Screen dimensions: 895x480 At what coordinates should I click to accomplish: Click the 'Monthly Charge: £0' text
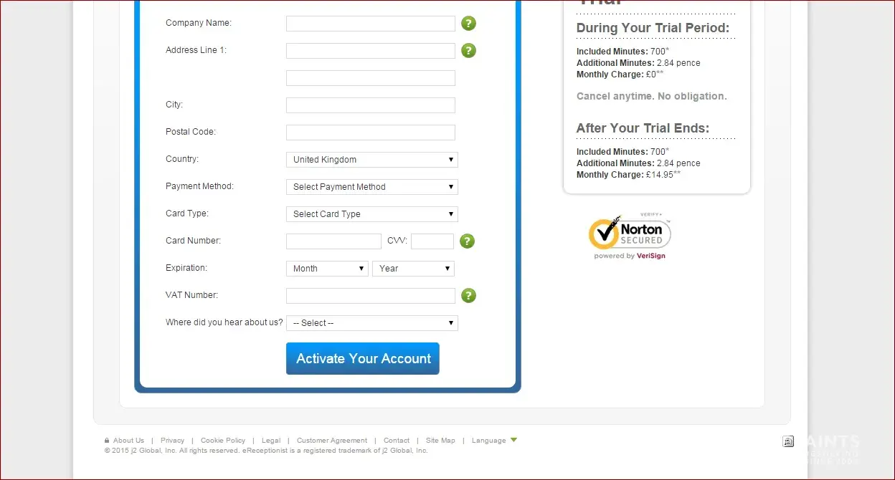point(620,75)
